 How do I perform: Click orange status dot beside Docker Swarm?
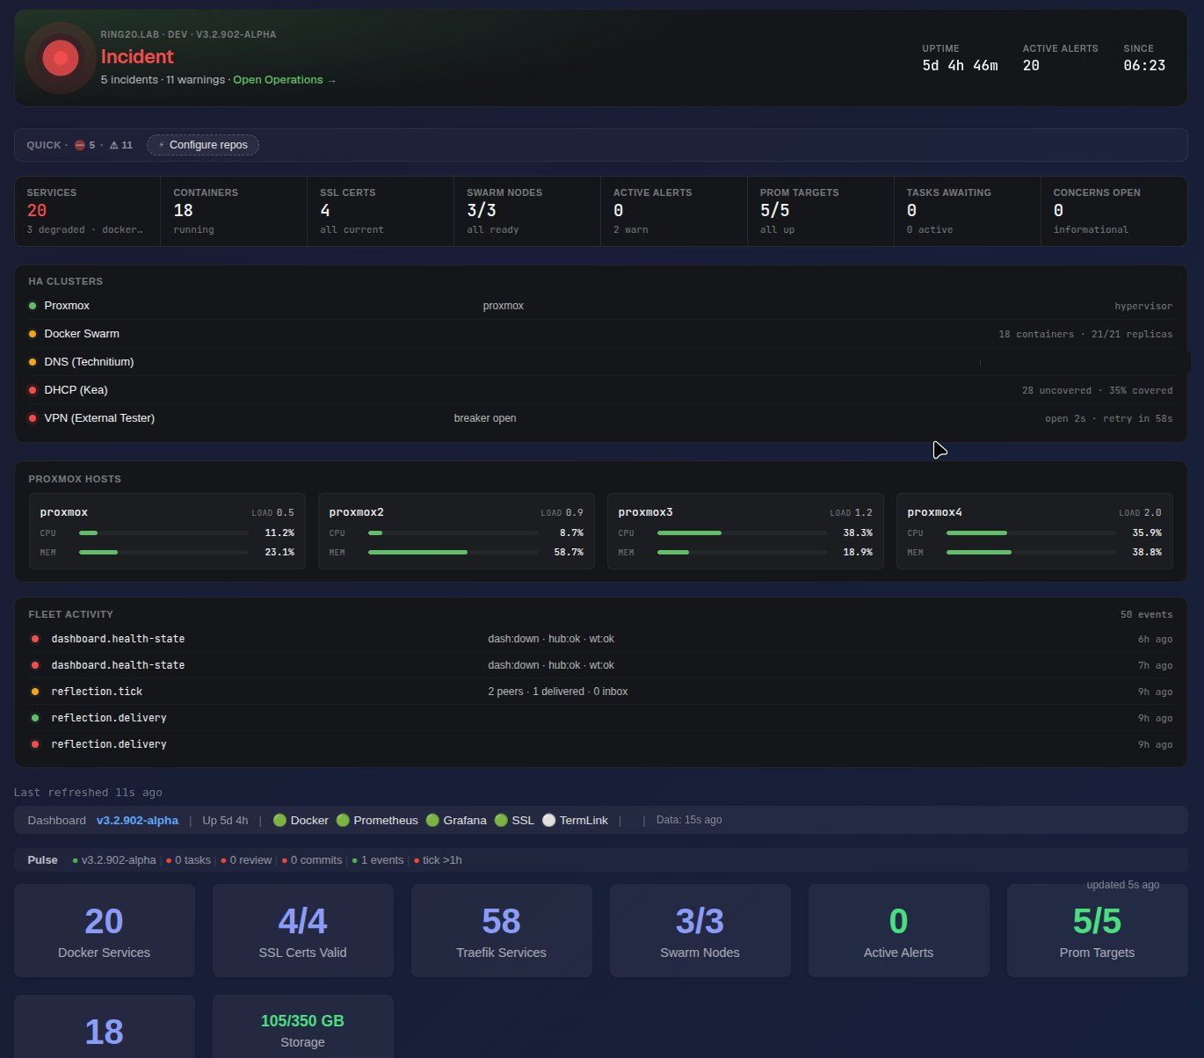(33, 334)
